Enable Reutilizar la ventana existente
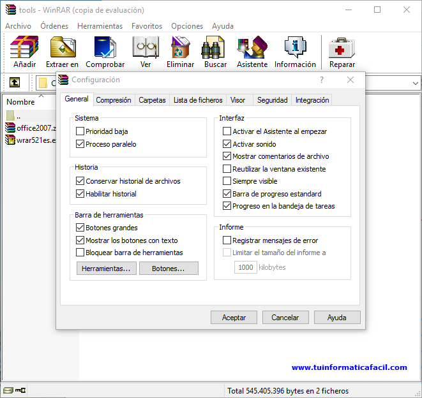Viewport: 422px width, 398px height. pyautogui.click(x=227, y=168)
